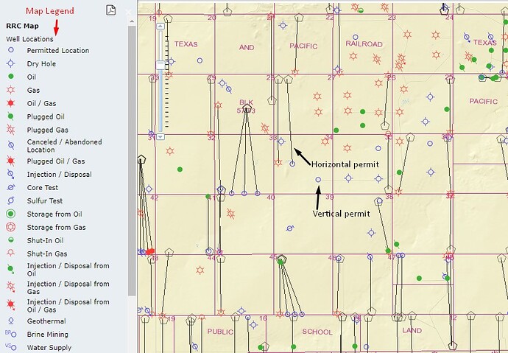Click the Storage from Gas legend symbol
Screen dimensions: 508x353
click(10, 228)
